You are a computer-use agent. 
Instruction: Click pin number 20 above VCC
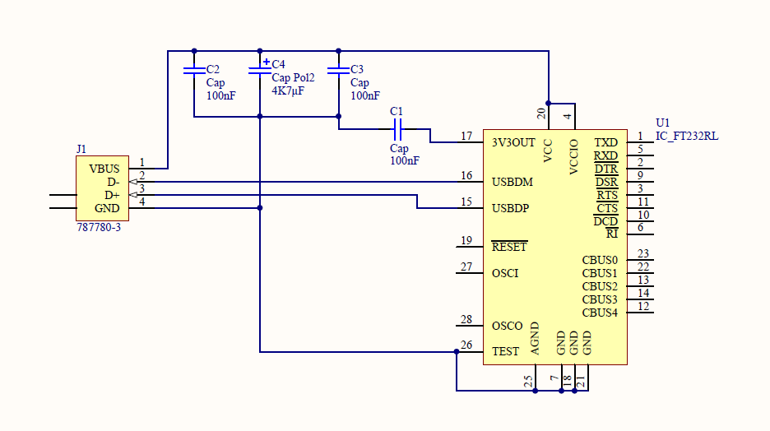tap(541, 114)
